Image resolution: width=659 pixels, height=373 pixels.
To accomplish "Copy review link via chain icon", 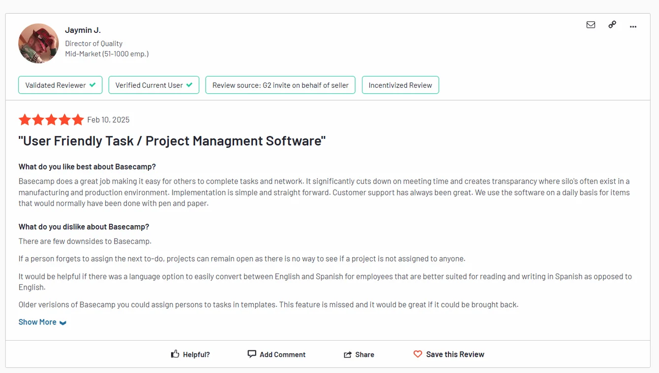I will [x=612, y=25].
